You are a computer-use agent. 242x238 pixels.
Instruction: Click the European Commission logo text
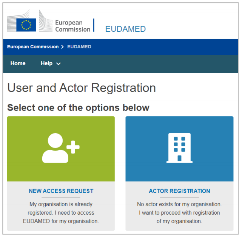(x=72, y=26)
